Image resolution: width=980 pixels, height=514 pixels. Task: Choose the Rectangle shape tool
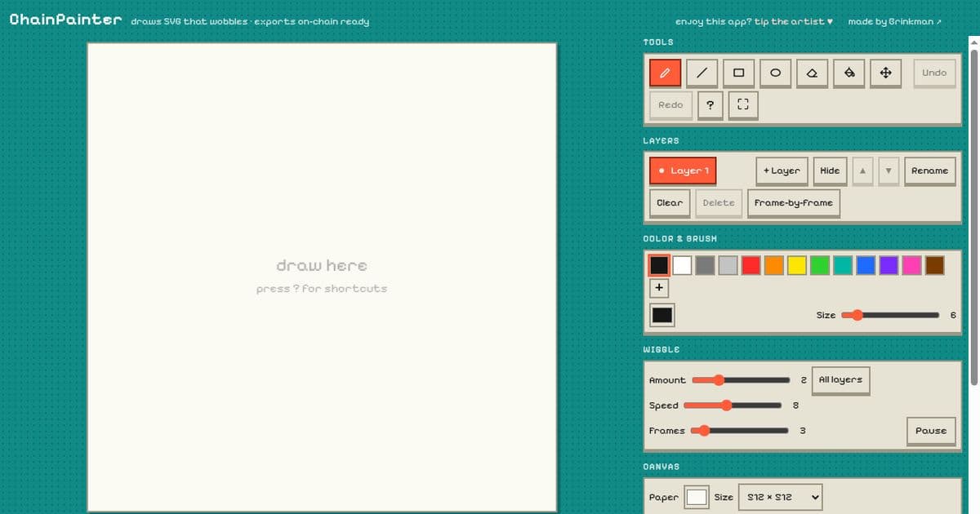tap(738, 73)
